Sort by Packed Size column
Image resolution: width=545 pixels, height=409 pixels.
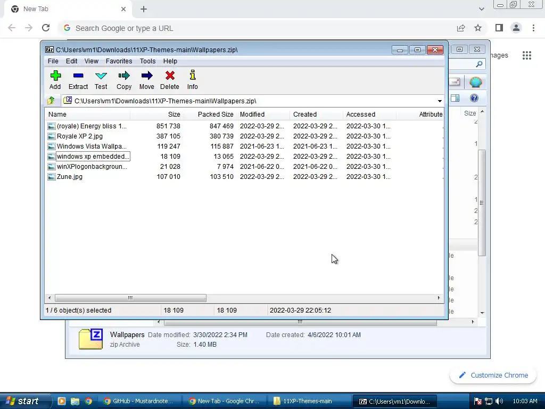[x=210, y=114]
